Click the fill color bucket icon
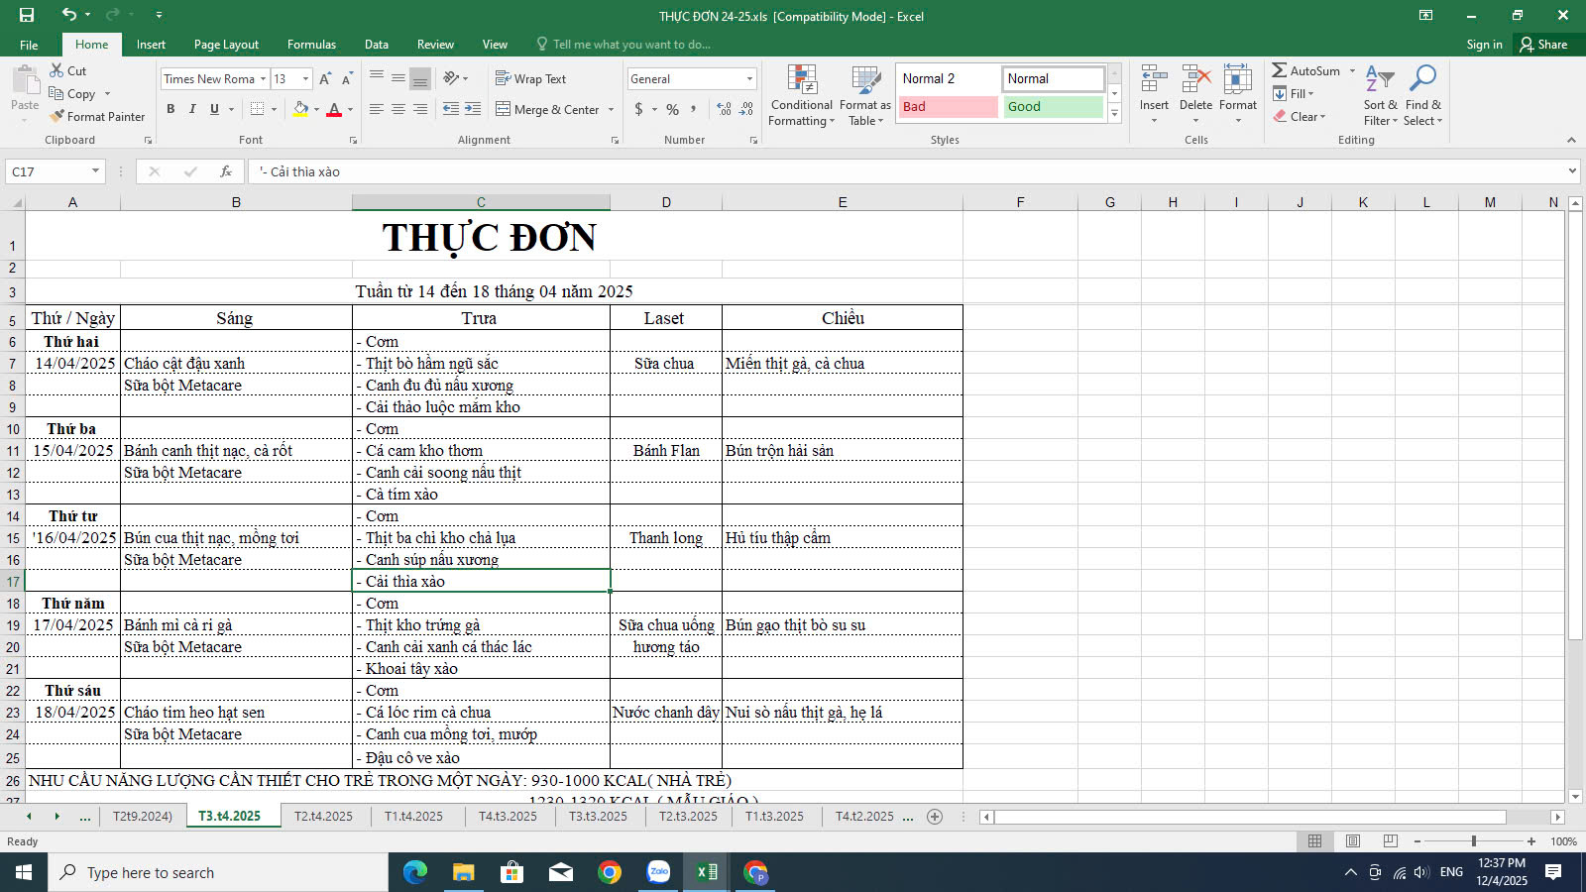Image resolution: width=1586 pixels, height=892 pixels. tap(300, 109)
